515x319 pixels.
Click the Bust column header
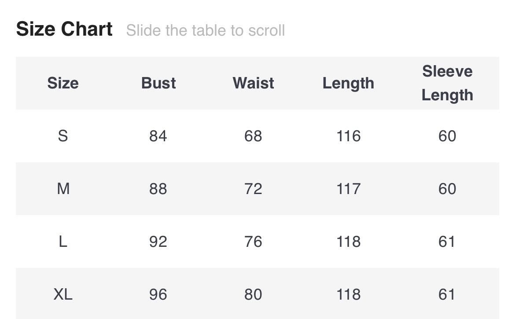point(158,83)
